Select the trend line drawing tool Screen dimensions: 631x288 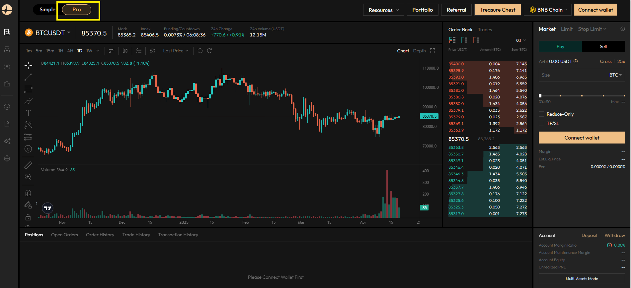[x=28, y=77]
